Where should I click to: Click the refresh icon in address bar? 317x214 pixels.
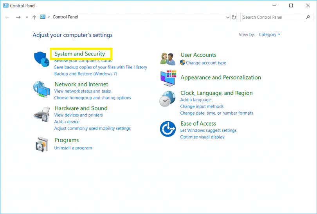(x=234, y=17)
